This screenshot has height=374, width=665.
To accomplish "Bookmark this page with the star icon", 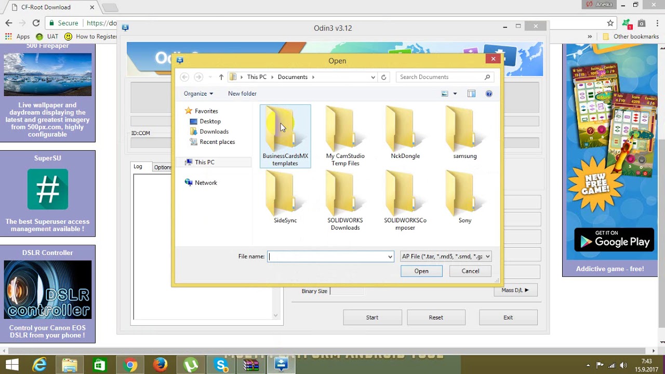I will 610,23.
